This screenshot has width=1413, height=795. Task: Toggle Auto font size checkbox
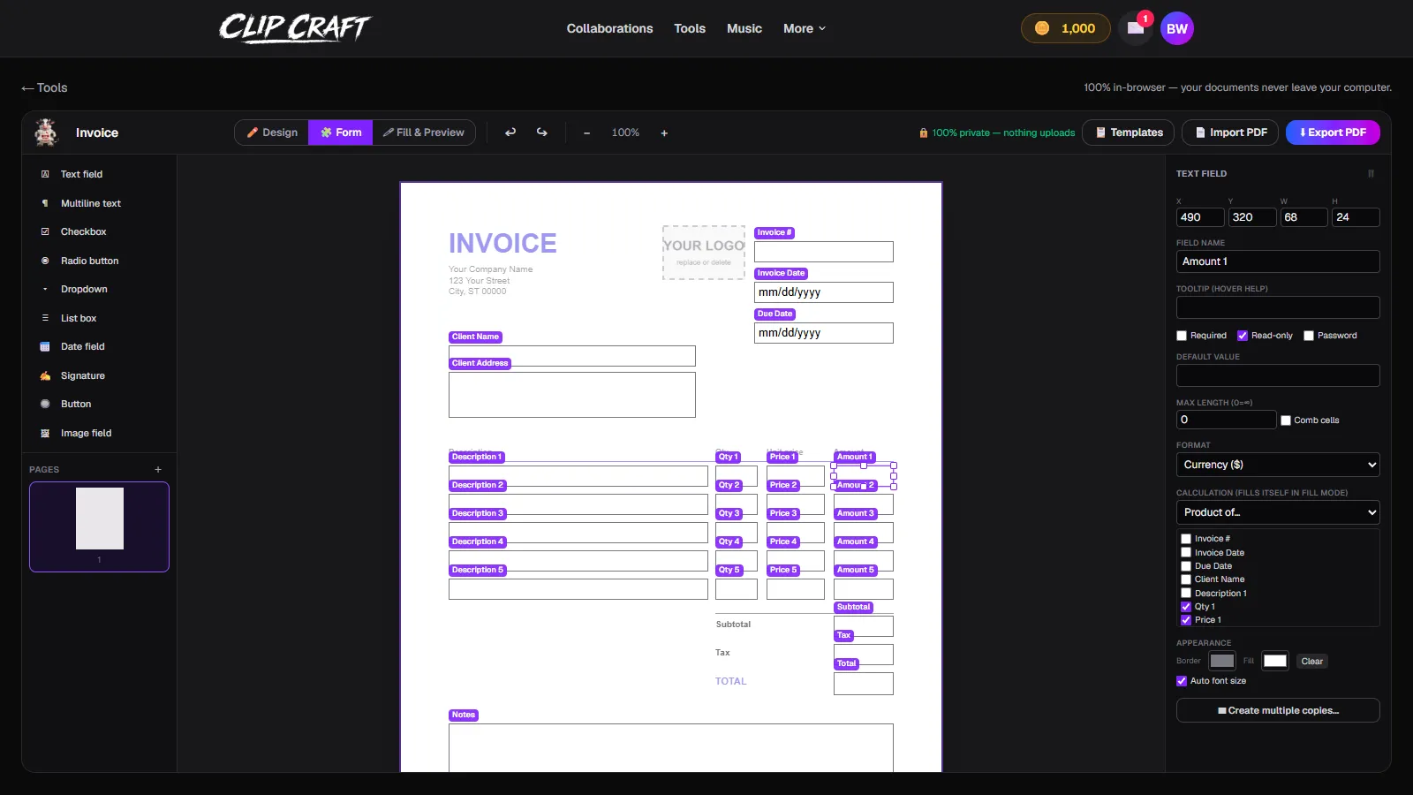point(1182,681)
